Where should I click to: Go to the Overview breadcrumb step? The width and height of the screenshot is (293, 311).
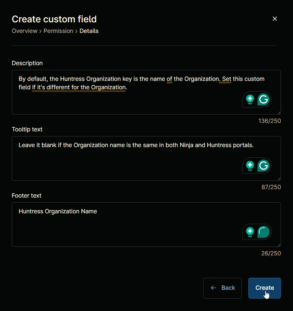tap(25, 31)
